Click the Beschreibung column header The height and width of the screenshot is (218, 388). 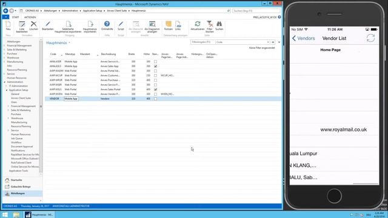click(x=108, y=54)
